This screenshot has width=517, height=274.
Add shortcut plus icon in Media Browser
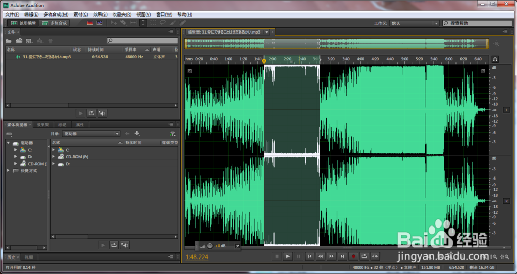tap(137, 133)
